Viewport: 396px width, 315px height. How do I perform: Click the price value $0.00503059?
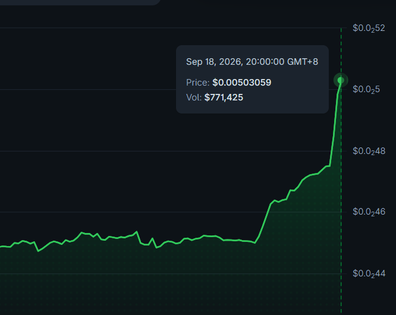point(241,83)
